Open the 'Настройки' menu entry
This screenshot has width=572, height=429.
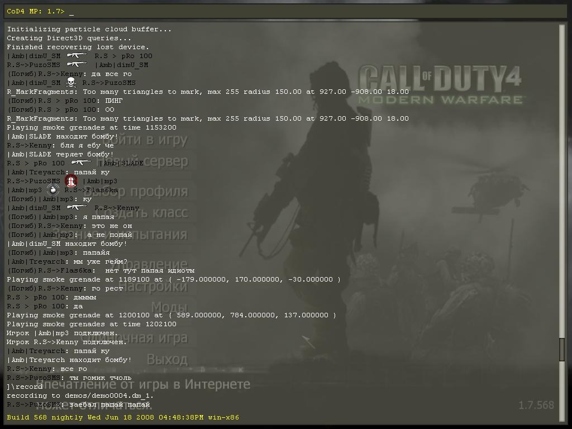[x=153, y=287]
